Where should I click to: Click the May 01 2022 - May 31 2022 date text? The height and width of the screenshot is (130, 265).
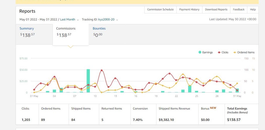pyautogui.click(x=38, y=19)
